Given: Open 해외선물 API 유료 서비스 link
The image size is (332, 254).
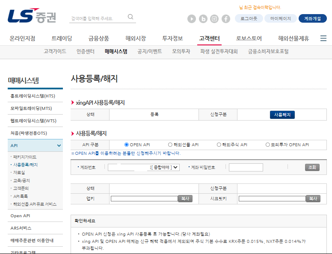Looking at the screenshot, I should pyautogui.click(x=35, y=204).
